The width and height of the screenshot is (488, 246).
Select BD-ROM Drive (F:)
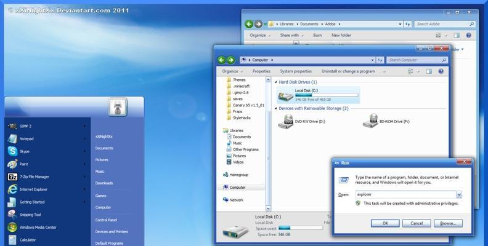(386, 121)
